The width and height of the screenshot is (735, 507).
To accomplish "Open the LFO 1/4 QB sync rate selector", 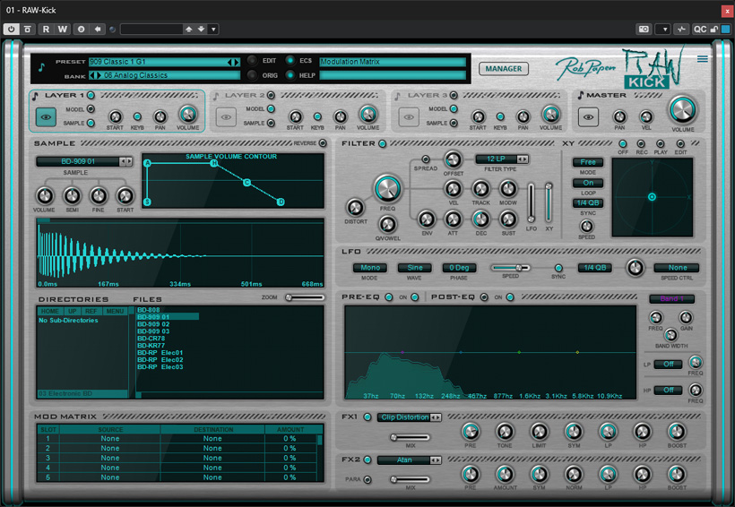I will (595, 268).
